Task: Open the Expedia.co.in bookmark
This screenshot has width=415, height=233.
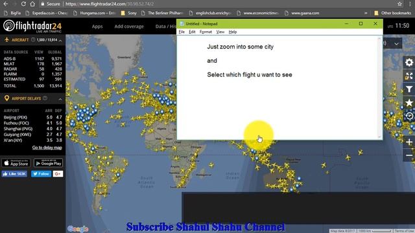Action: [x=46, y=13]
